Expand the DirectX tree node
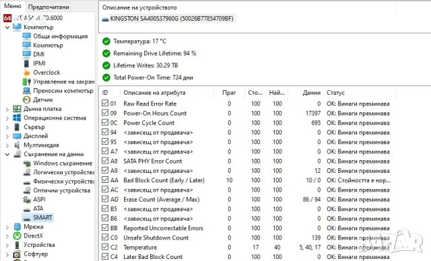The image size is (431, 261). (7, 236)
